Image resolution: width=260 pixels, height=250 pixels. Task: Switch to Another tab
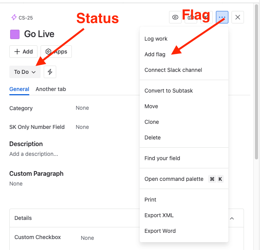(x=51, y=89)
